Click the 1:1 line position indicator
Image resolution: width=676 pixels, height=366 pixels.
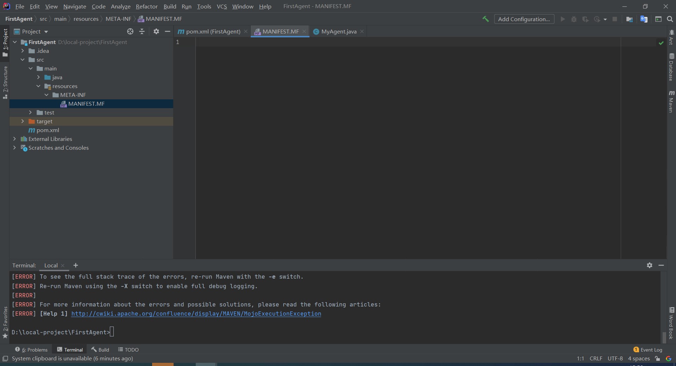point(580,359)
